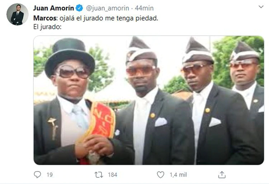Open Juan Amorín's profile picture
The width and height of the screenshot is (269, 184).
point(17,14)
